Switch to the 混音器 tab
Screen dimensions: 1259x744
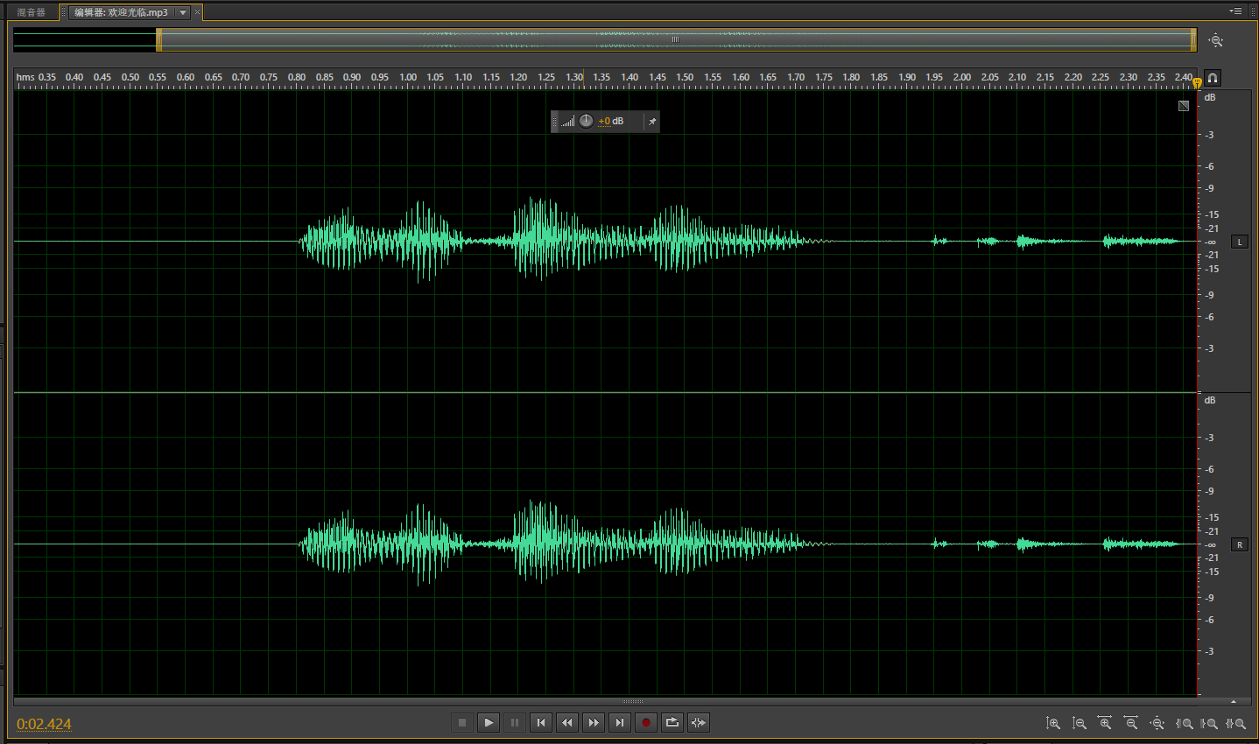[31, 12]
